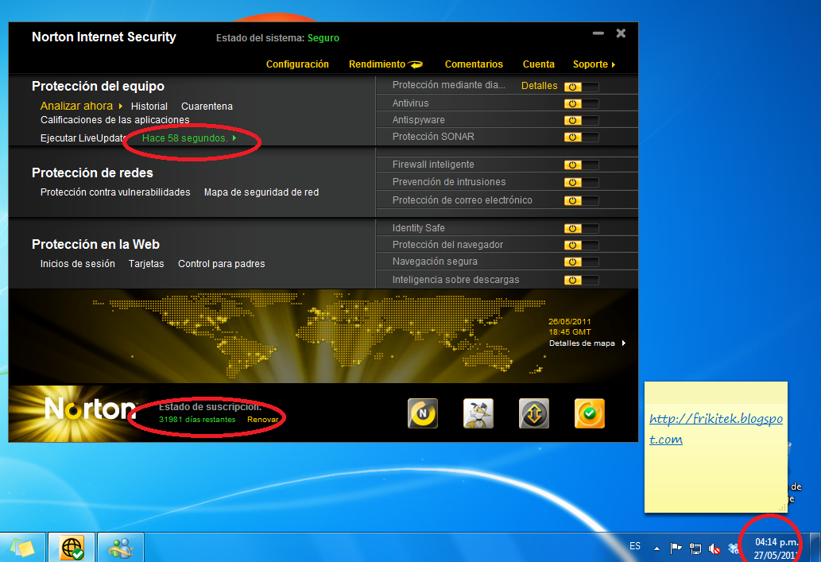This screenshot has width=821, height=562.
Task: Open the Comentarios menu item
Action: 474,64
